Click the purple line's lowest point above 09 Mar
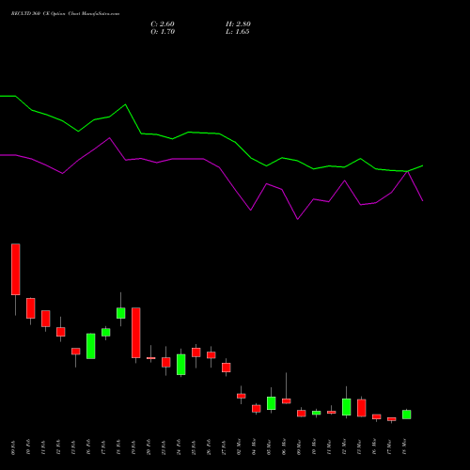Viewport: 470px width, 470px height. (x=298, y=219)
